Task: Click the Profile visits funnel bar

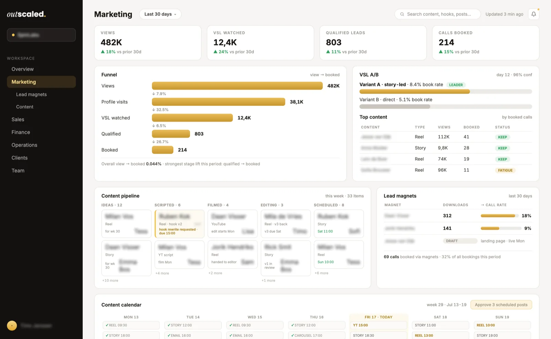Action: tap(218, 102)
